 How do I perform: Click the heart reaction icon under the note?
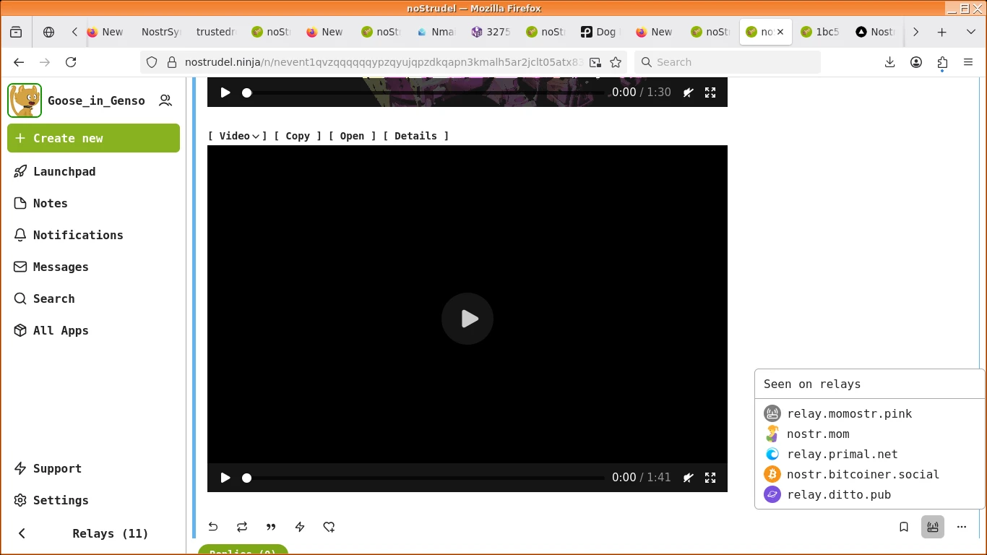pyautogui.click(x=329, y=527)
